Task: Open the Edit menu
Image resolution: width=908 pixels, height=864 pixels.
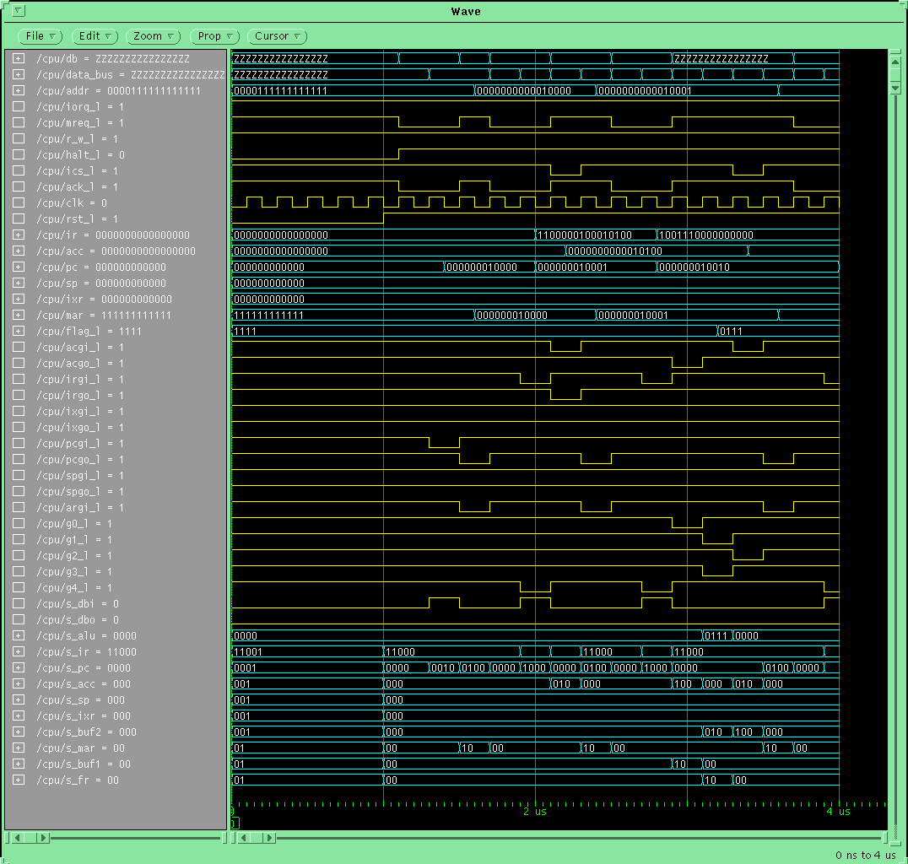Action: (x=95, y=36)
